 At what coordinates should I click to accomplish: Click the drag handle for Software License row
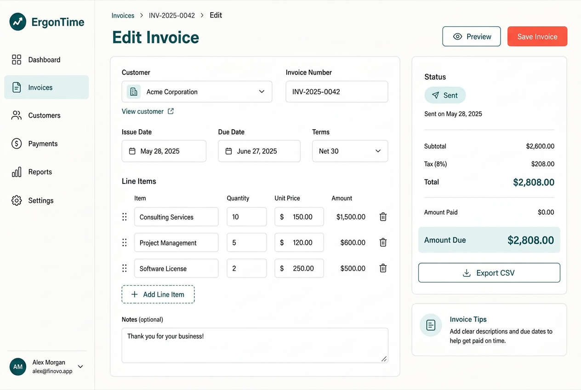(125, 268)
